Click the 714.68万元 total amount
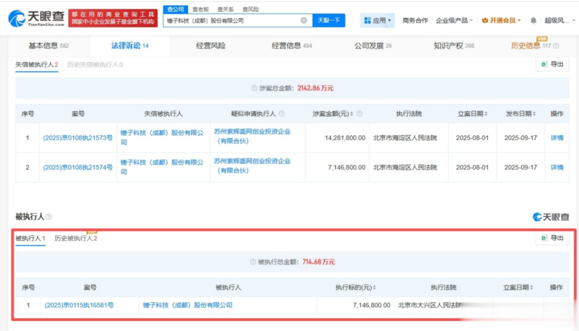 click(318, 262)
